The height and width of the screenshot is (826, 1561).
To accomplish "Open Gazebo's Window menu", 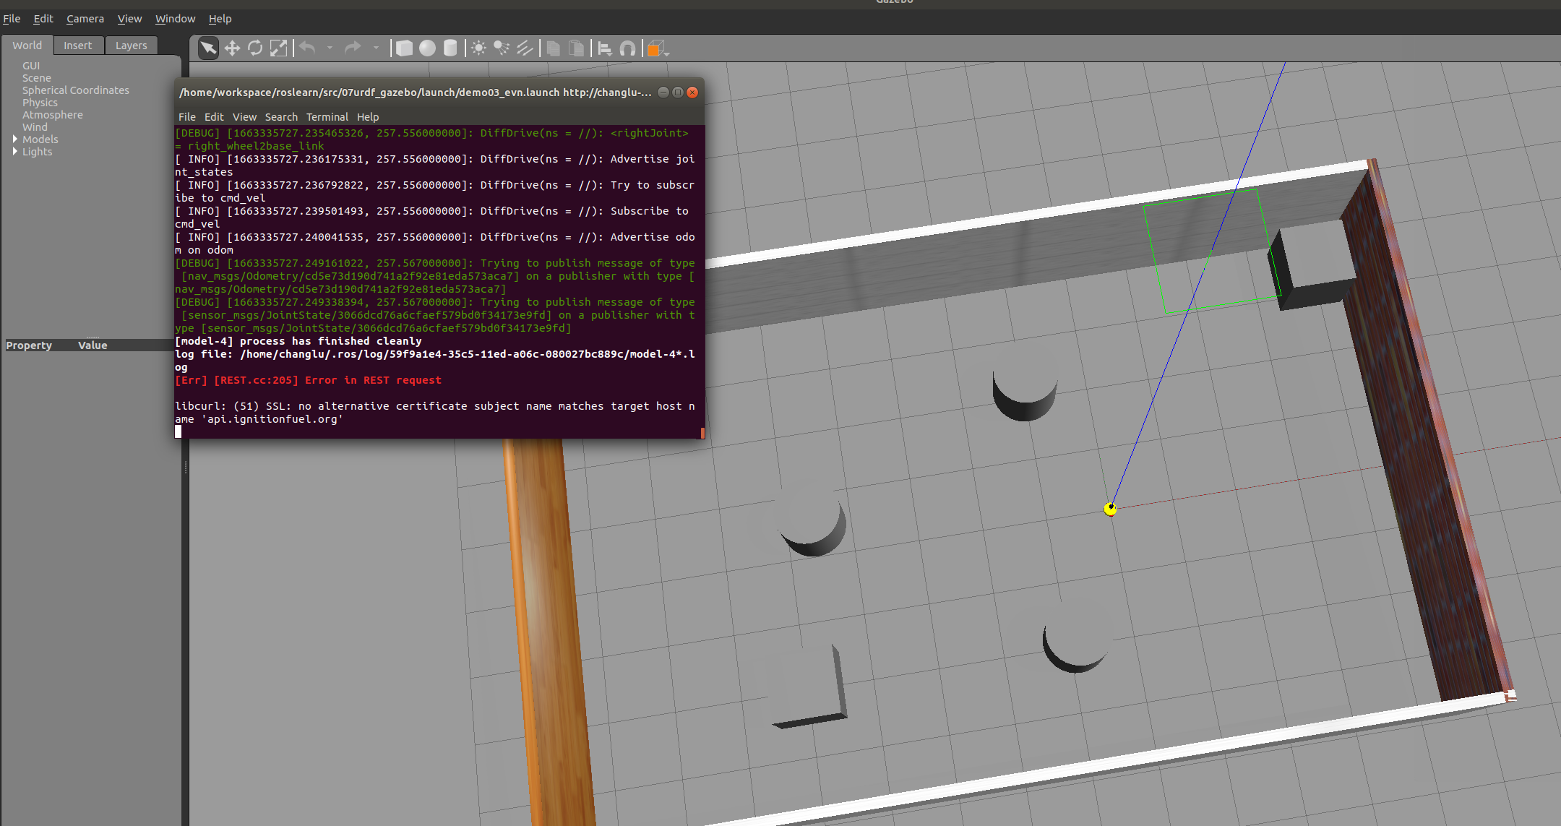I will (x=176, y=19).
